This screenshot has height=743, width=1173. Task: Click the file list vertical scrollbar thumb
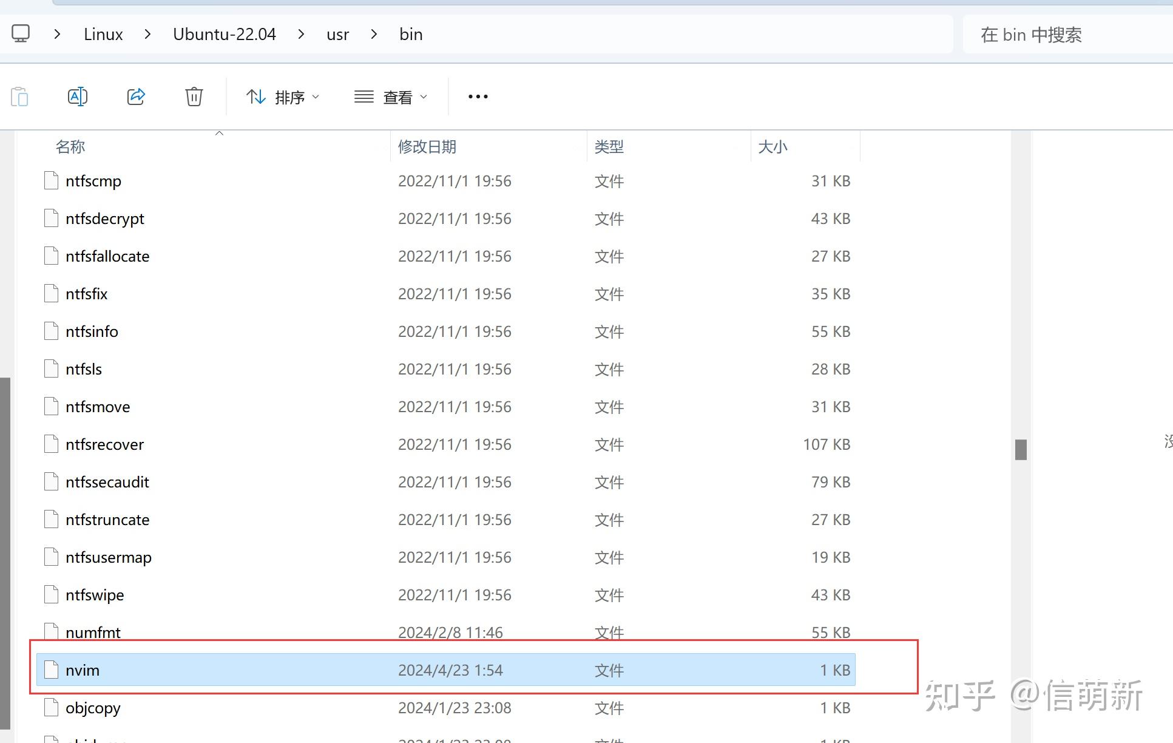coord(1021,450)
